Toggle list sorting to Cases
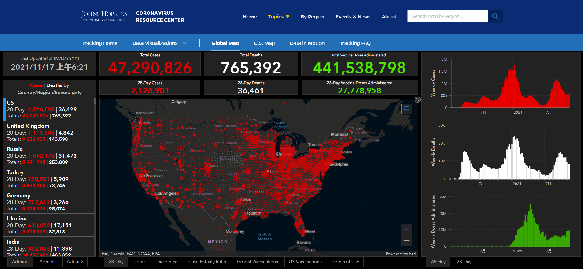583x269 pixels. 37,85
